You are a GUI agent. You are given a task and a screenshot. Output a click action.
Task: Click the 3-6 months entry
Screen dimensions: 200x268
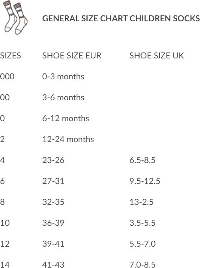63,97
